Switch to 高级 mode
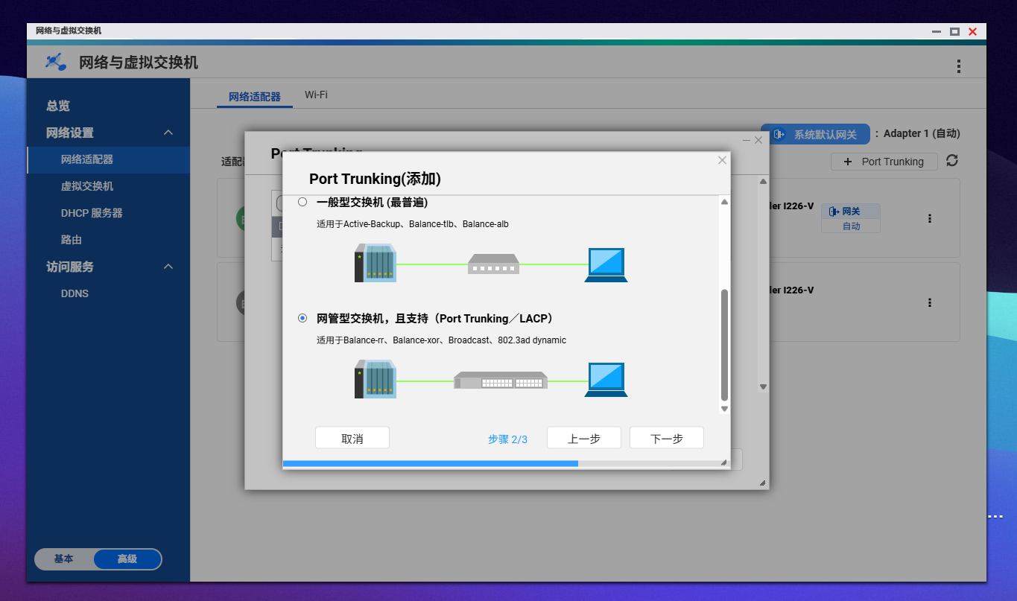Image resolution: width=1017 pixels, height=601 pixels. (127, 559)
